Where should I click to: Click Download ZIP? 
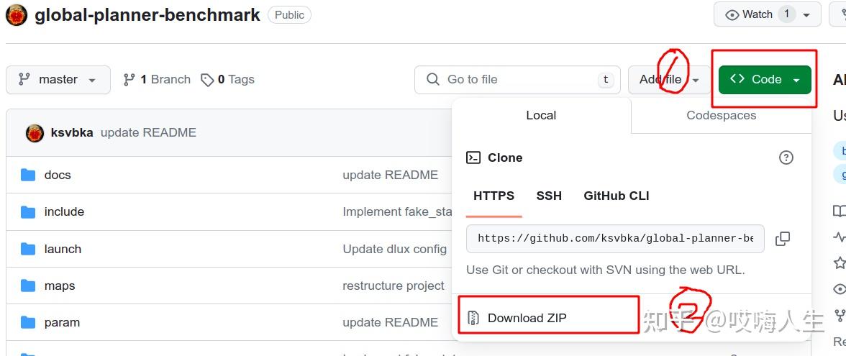click(x=527, y=318)
